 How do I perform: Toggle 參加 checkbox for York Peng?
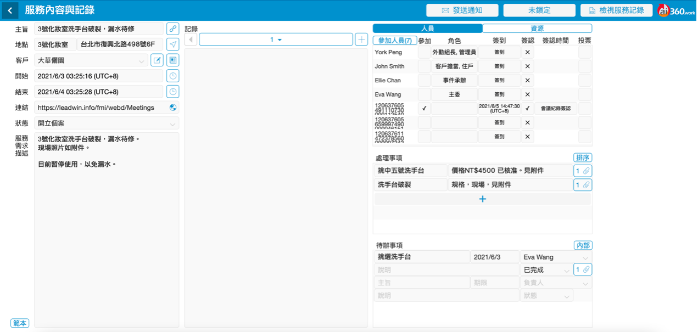(424, 52)
